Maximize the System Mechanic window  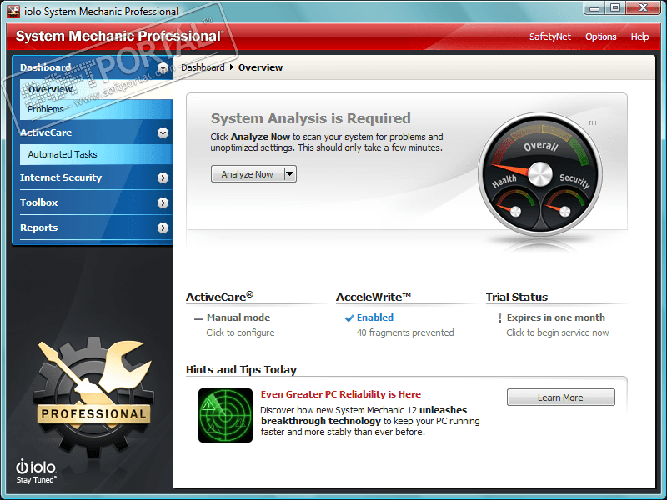pos(615,8)
